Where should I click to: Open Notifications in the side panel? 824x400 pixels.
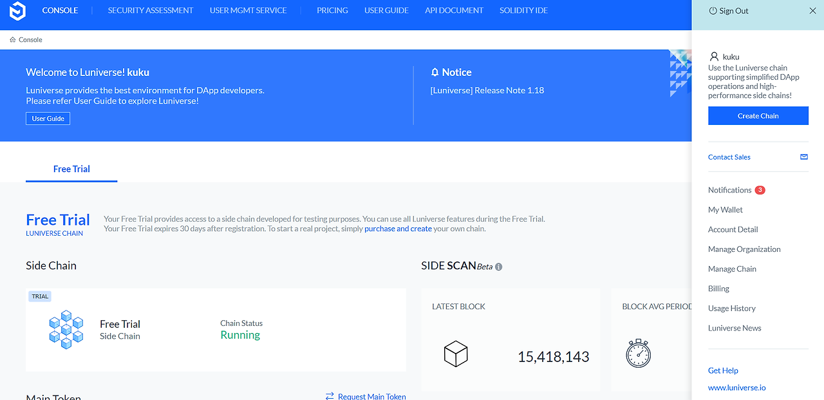730,190
